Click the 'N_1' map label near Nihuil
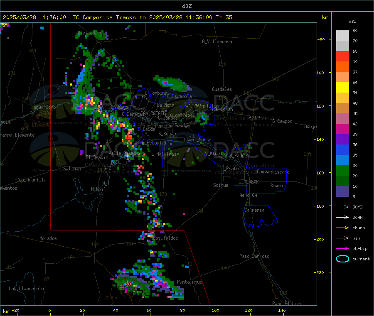 point(106,184)
